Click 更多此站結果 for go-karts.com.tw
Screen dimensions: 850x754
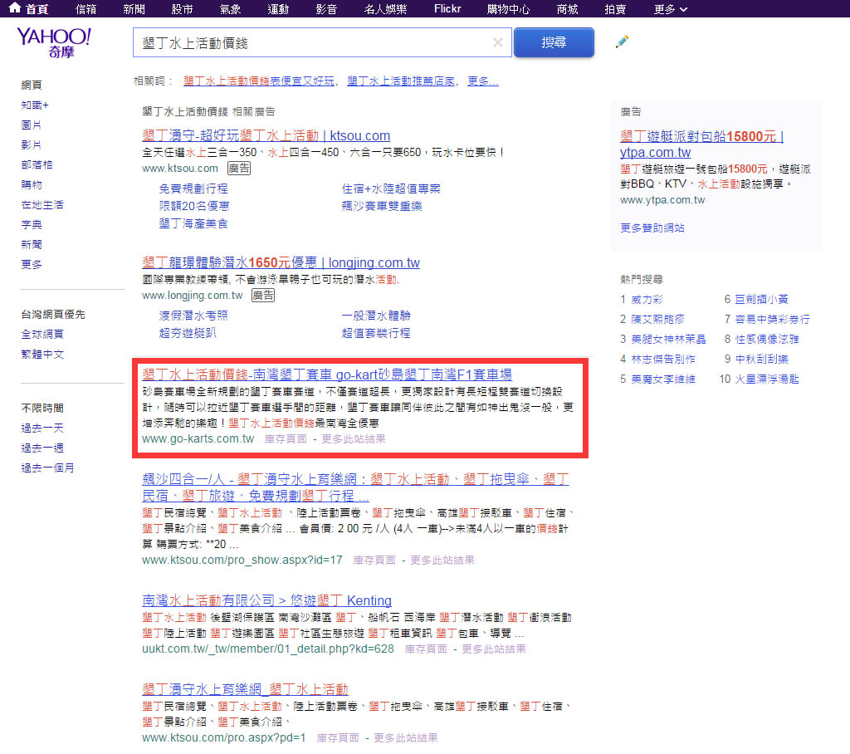coord(354,438)
